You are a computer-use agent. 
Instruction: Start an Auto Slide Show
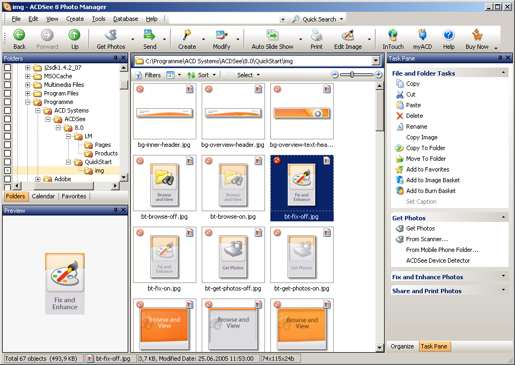pyautogui.click(x=274, y=38)
